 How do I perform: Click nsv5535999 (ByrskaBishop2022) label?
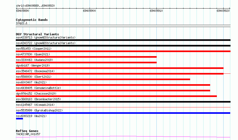click(39, 110)
